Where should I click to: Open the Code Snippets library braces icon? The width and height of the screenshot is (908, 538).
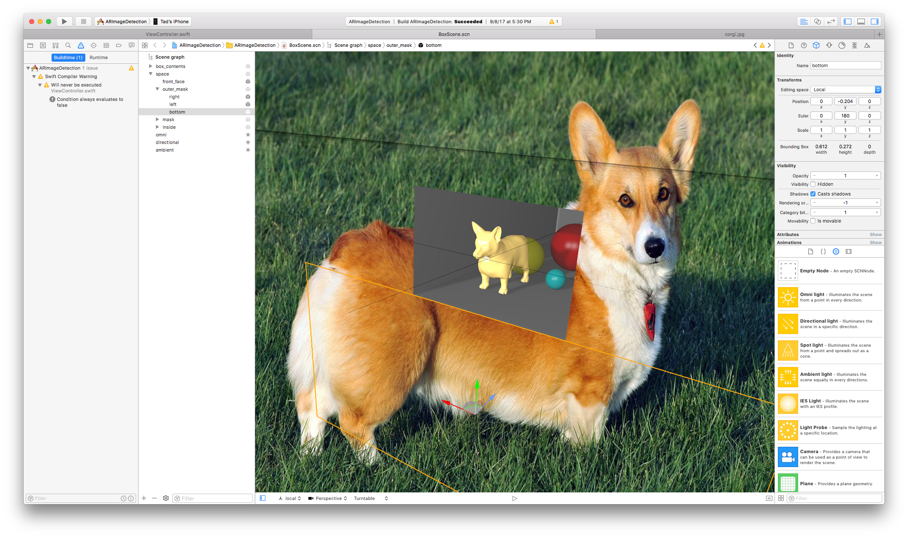823,251
